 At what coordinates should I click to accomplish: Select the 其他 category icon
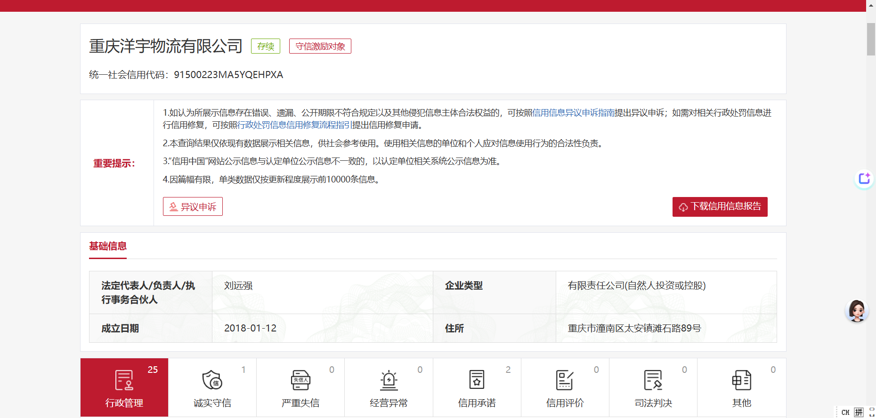741,380
